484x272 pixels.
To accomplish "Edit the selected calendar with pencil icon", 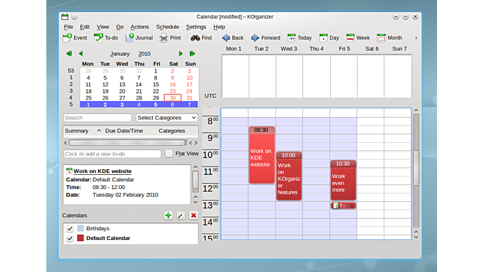I will pyautogui.click(x=181, y=215).
